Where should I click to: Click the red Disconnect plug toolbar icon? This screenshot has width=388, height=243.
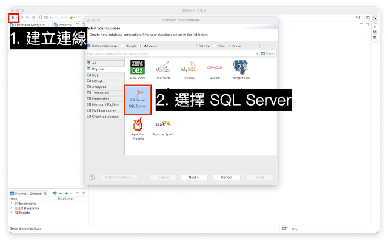click(33, 18)
